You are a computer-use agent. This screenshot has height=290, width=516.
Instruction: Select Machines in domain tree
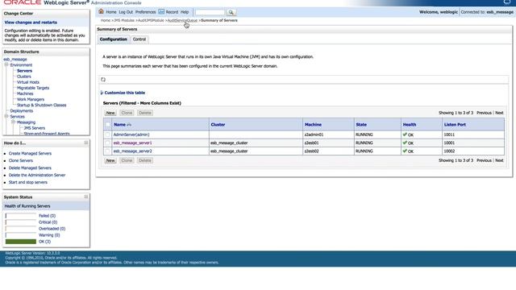25,93
